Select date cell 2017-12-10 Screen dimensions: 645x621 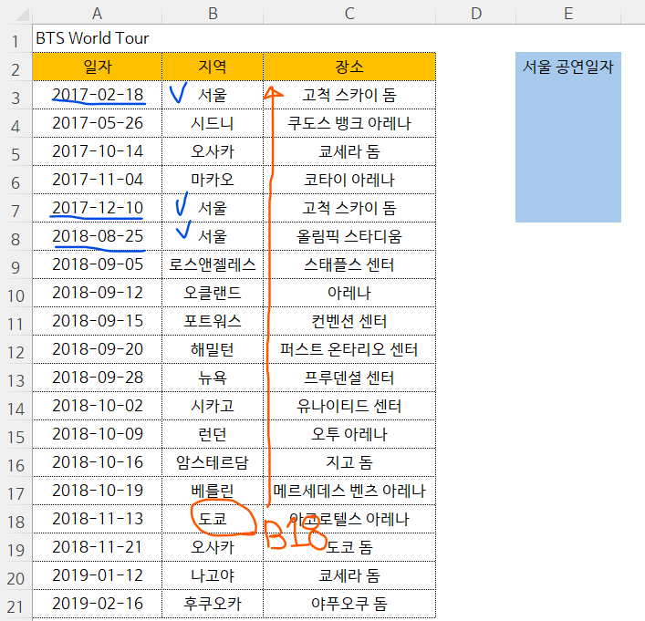point(97,208)
